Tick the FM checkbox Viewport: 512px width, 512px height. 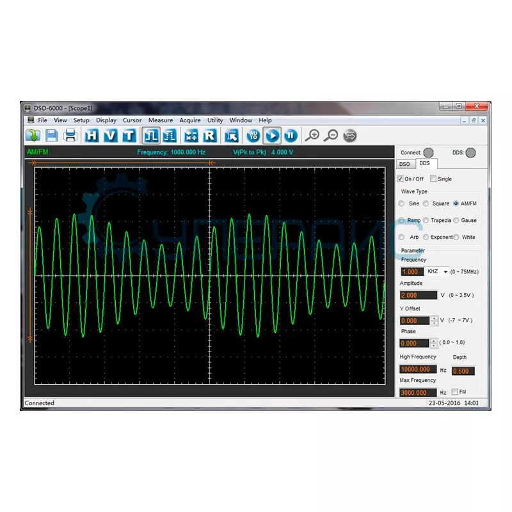click(454, 392)
